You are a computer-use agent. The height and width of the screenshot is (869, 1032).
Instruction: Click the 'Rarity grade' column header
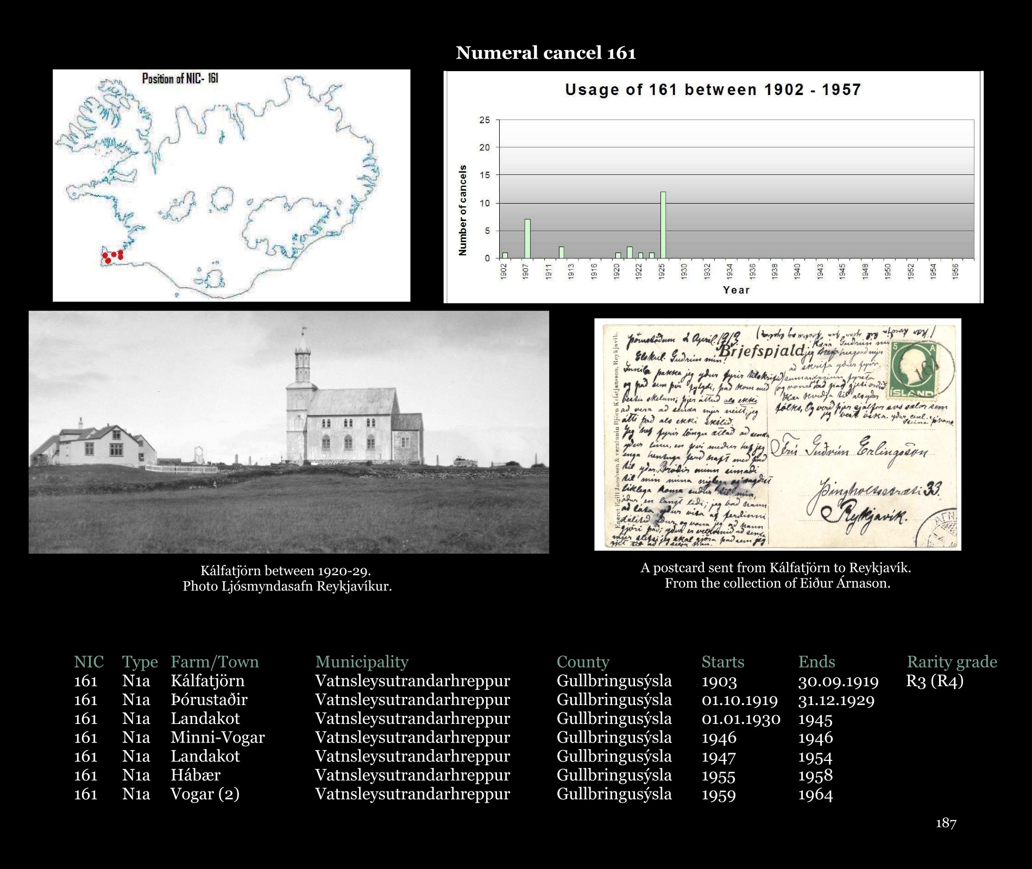pyautogui.click(x=952, y=662)
